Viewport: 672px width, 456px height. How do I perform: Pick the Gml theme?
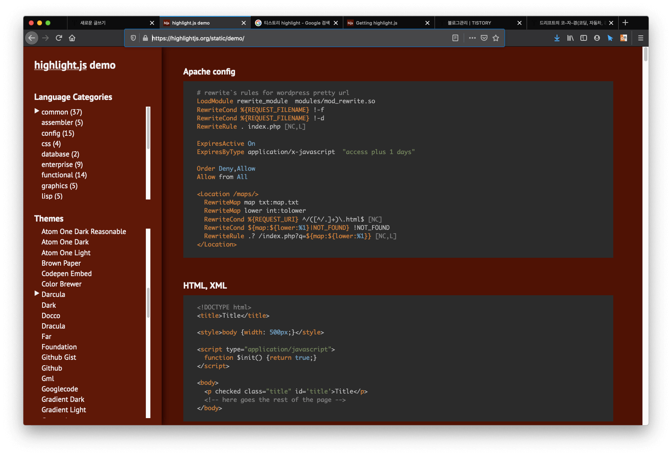pos(48,379)
